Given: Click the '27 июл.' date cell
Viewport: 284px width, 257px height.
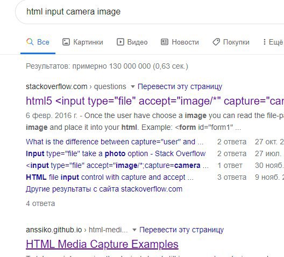Looking at the screenshot, I should click(268, 153).
